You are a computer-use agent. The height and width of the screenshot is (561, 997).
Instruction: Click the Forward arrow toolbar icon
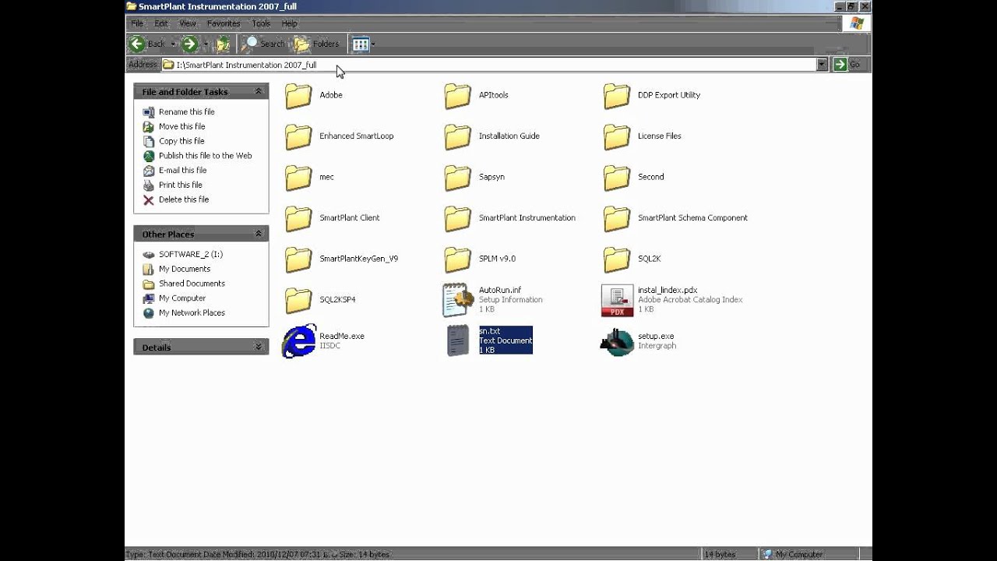coord(189,44)
